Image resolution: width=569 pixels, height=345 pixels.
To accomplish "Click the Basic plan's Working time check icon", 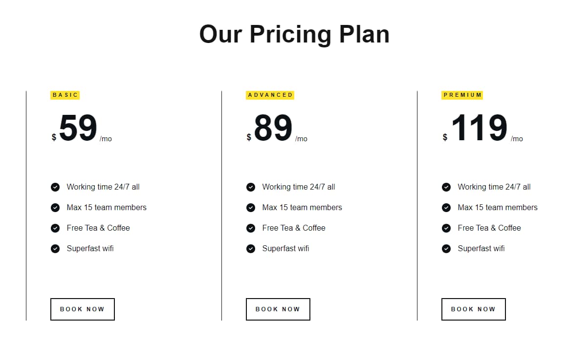I will 55,187.
